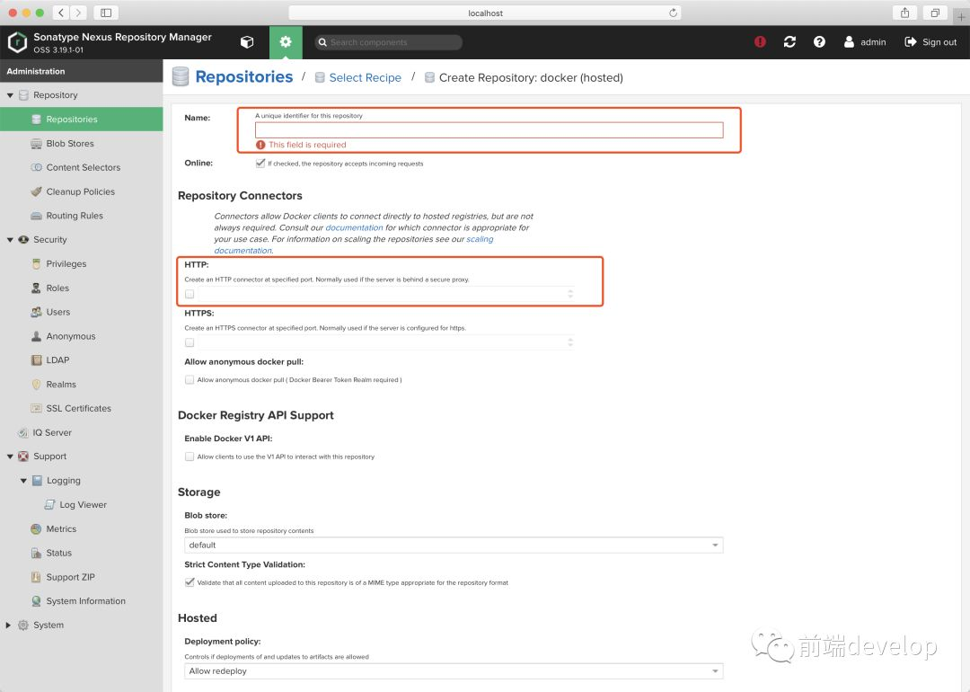Open the Blob store dropdown

click(454, 546)
